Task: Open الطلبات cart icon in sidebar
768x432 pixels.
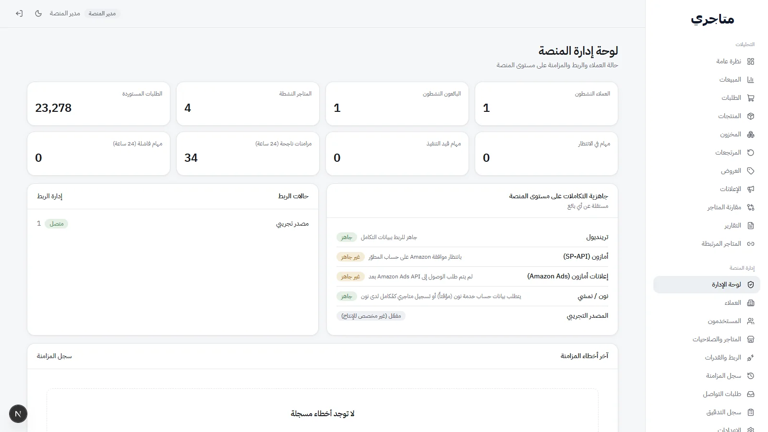Action: coord(751,98)
